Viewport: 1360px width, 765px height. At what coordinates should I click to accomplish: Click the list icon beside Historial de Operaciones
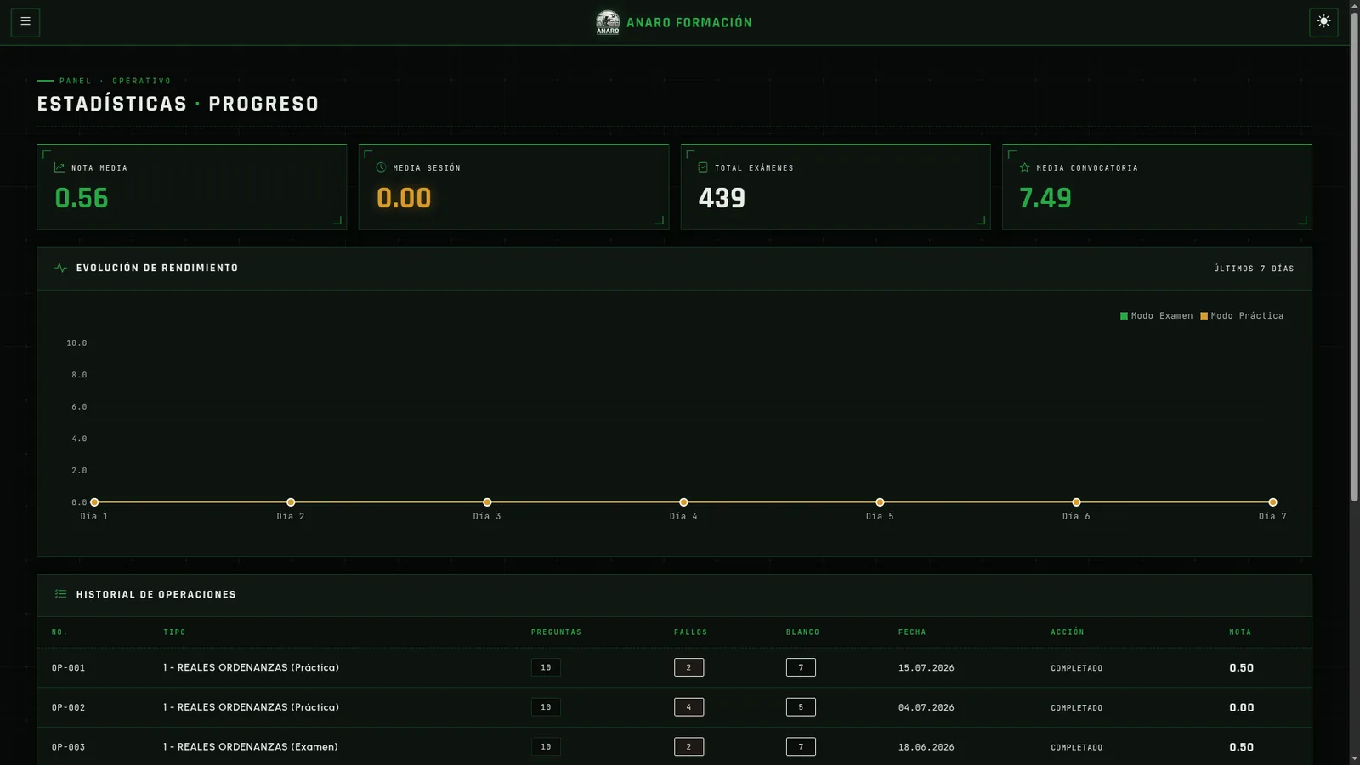60,594
